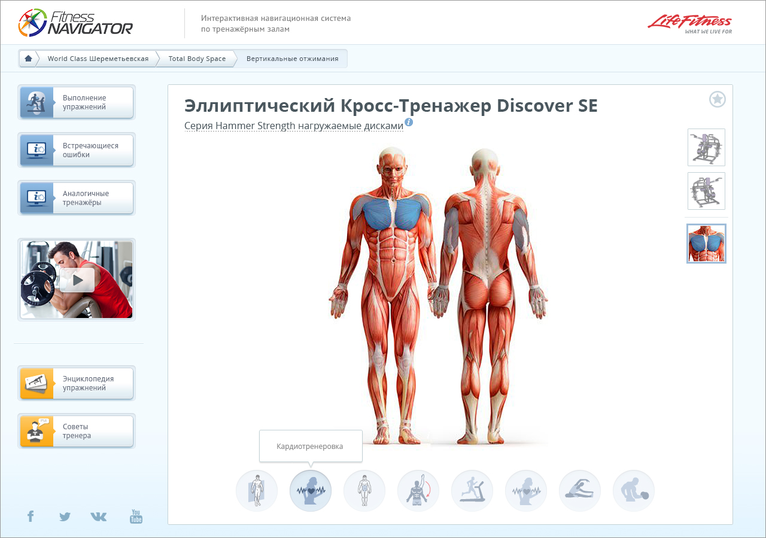Select the second machine thumbnail above the divider
This screenshot has width=766, height=538.
(706, 191)
